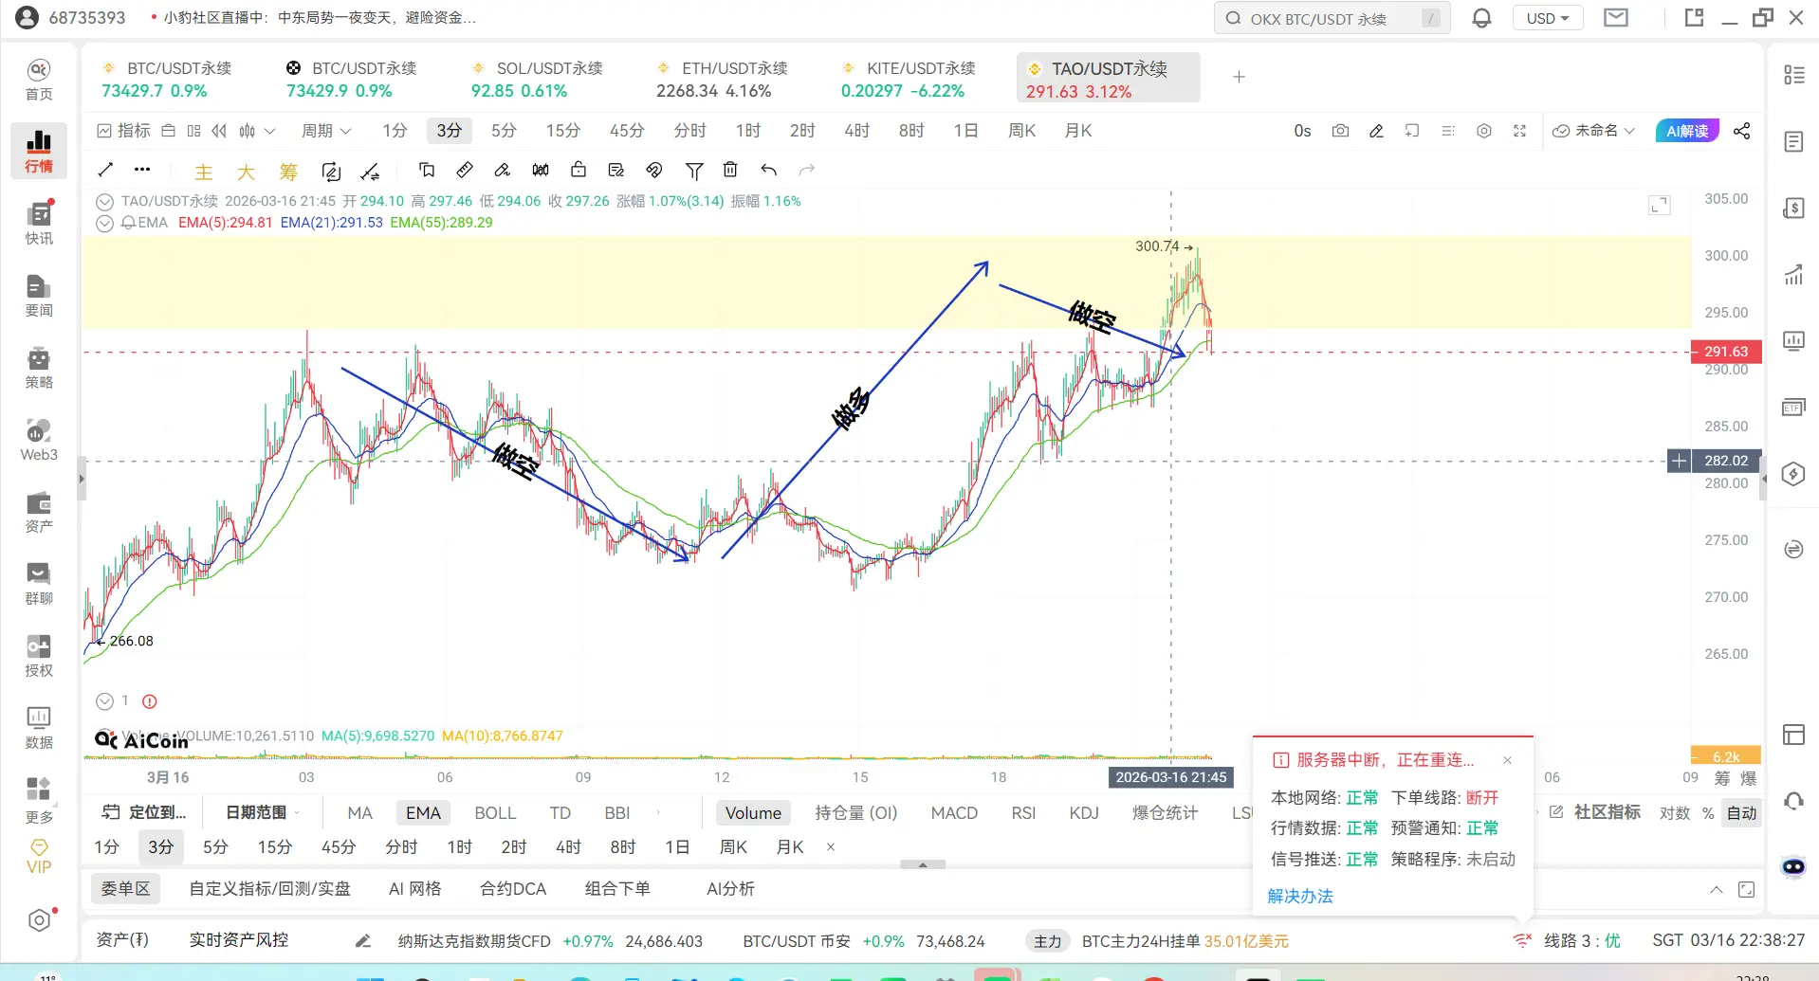This screenshot has width=1819, height=981.
Task: Open the USD currency dropdown
Action: pos(1547,18)
